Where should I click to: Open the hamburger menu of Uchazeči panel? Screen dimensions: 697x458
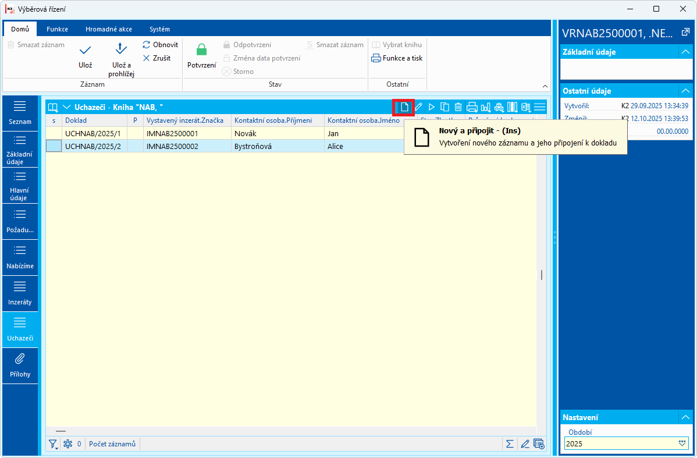point(540,107)
